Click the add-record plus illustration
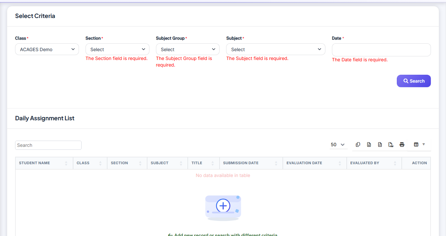446x236 pixels. (223, 207)
